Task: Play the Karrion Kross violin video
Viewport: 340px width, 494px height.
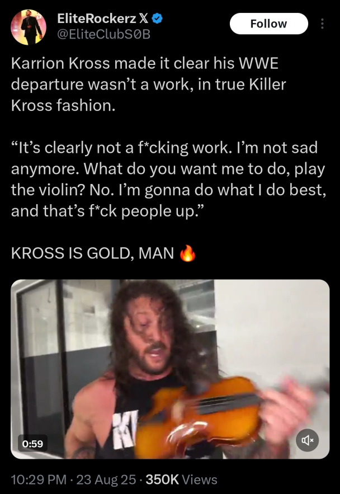Action: click(x=170, y=369)
